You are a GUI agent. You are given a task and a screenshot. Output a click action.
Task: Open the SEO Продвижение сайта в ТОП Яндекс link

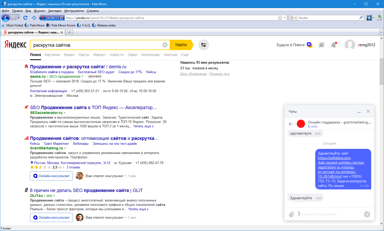pyautogui.click(x=93, y=108)
